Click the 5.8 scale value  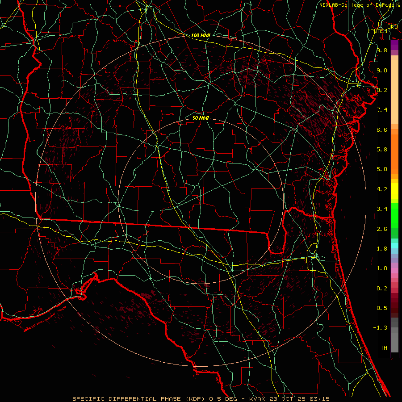pyautogui.click(x=382, y=150)
